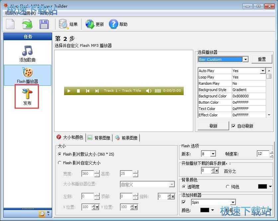Open the 发布 publish task icon
Viewport: 278px width, 221px height.
coord(27,96)
